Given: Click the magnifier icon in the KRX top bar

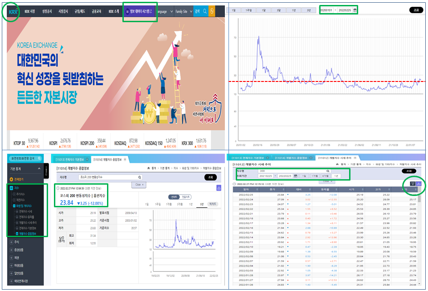Looking at the screenshot, I should 205,11.
